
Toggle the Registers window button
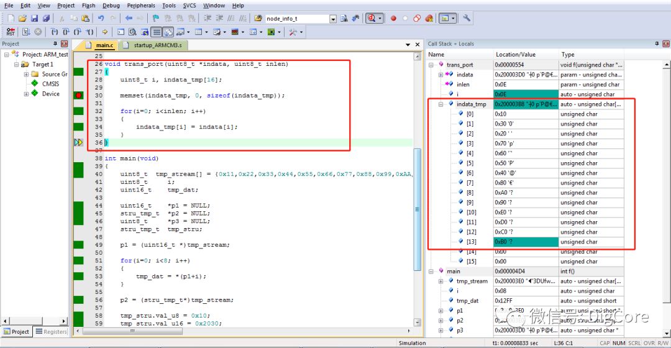[157, 32]
